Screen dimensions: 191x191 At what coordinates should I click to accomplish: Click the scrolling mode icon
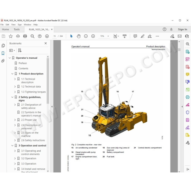124,36
